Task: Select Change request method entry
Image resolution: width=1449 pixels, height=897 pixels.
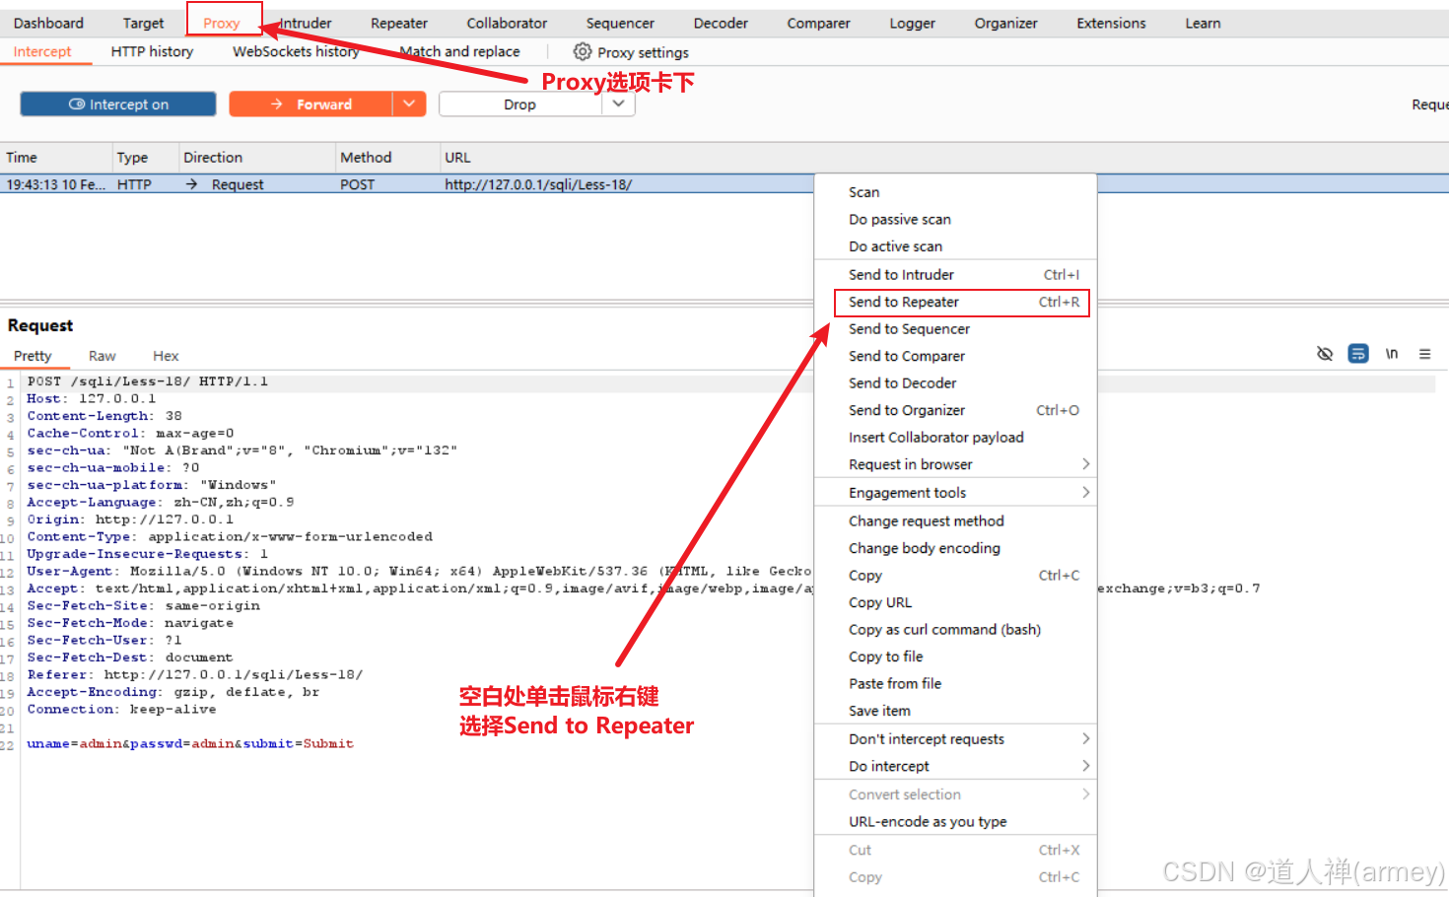Action: [955, 520]
